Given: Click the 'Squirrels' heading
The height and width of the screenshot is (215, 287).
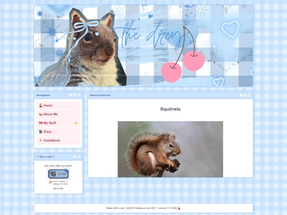Looking at the screenshot, I should pyautogui.click(x=170, y=109).
